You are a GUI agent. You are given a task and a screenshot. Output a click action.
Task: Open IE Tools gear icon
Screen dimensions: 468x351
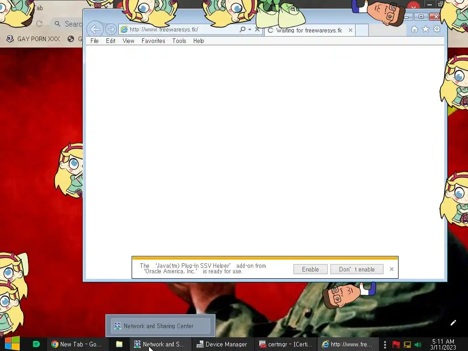point(437,29)
